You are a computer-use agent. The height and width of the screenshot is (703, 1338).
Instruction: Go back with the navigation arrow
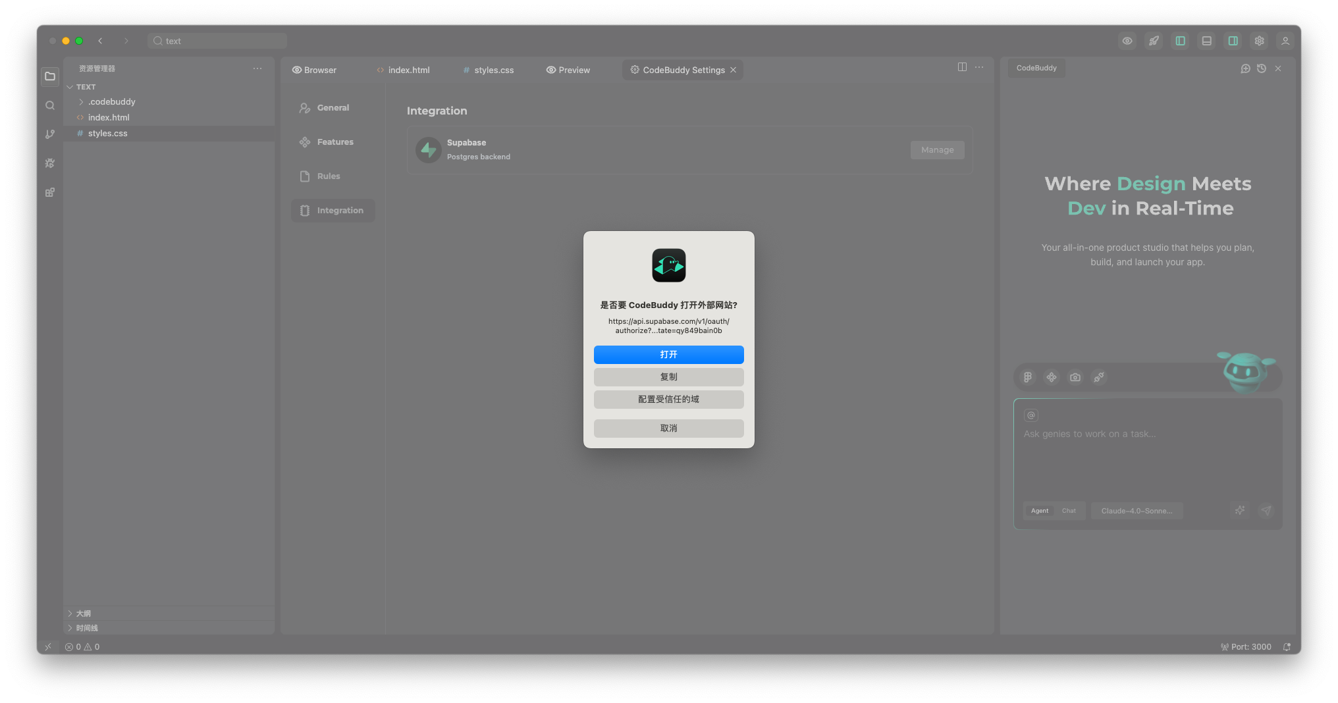tap(100, 41)
